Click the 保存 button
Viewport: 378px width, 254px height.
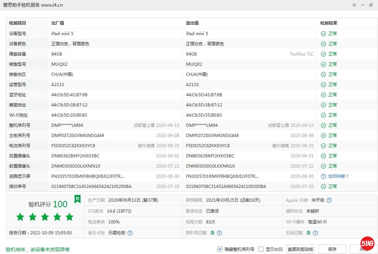[x=332, y=249]
